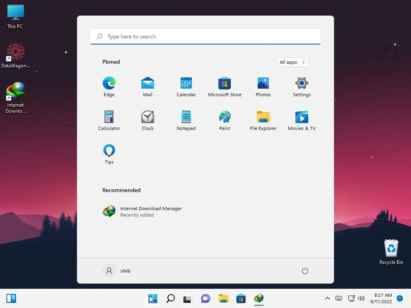This screenshot has height=308, width=411.
Task: Open taskbar Search
Action: [170, 298]
